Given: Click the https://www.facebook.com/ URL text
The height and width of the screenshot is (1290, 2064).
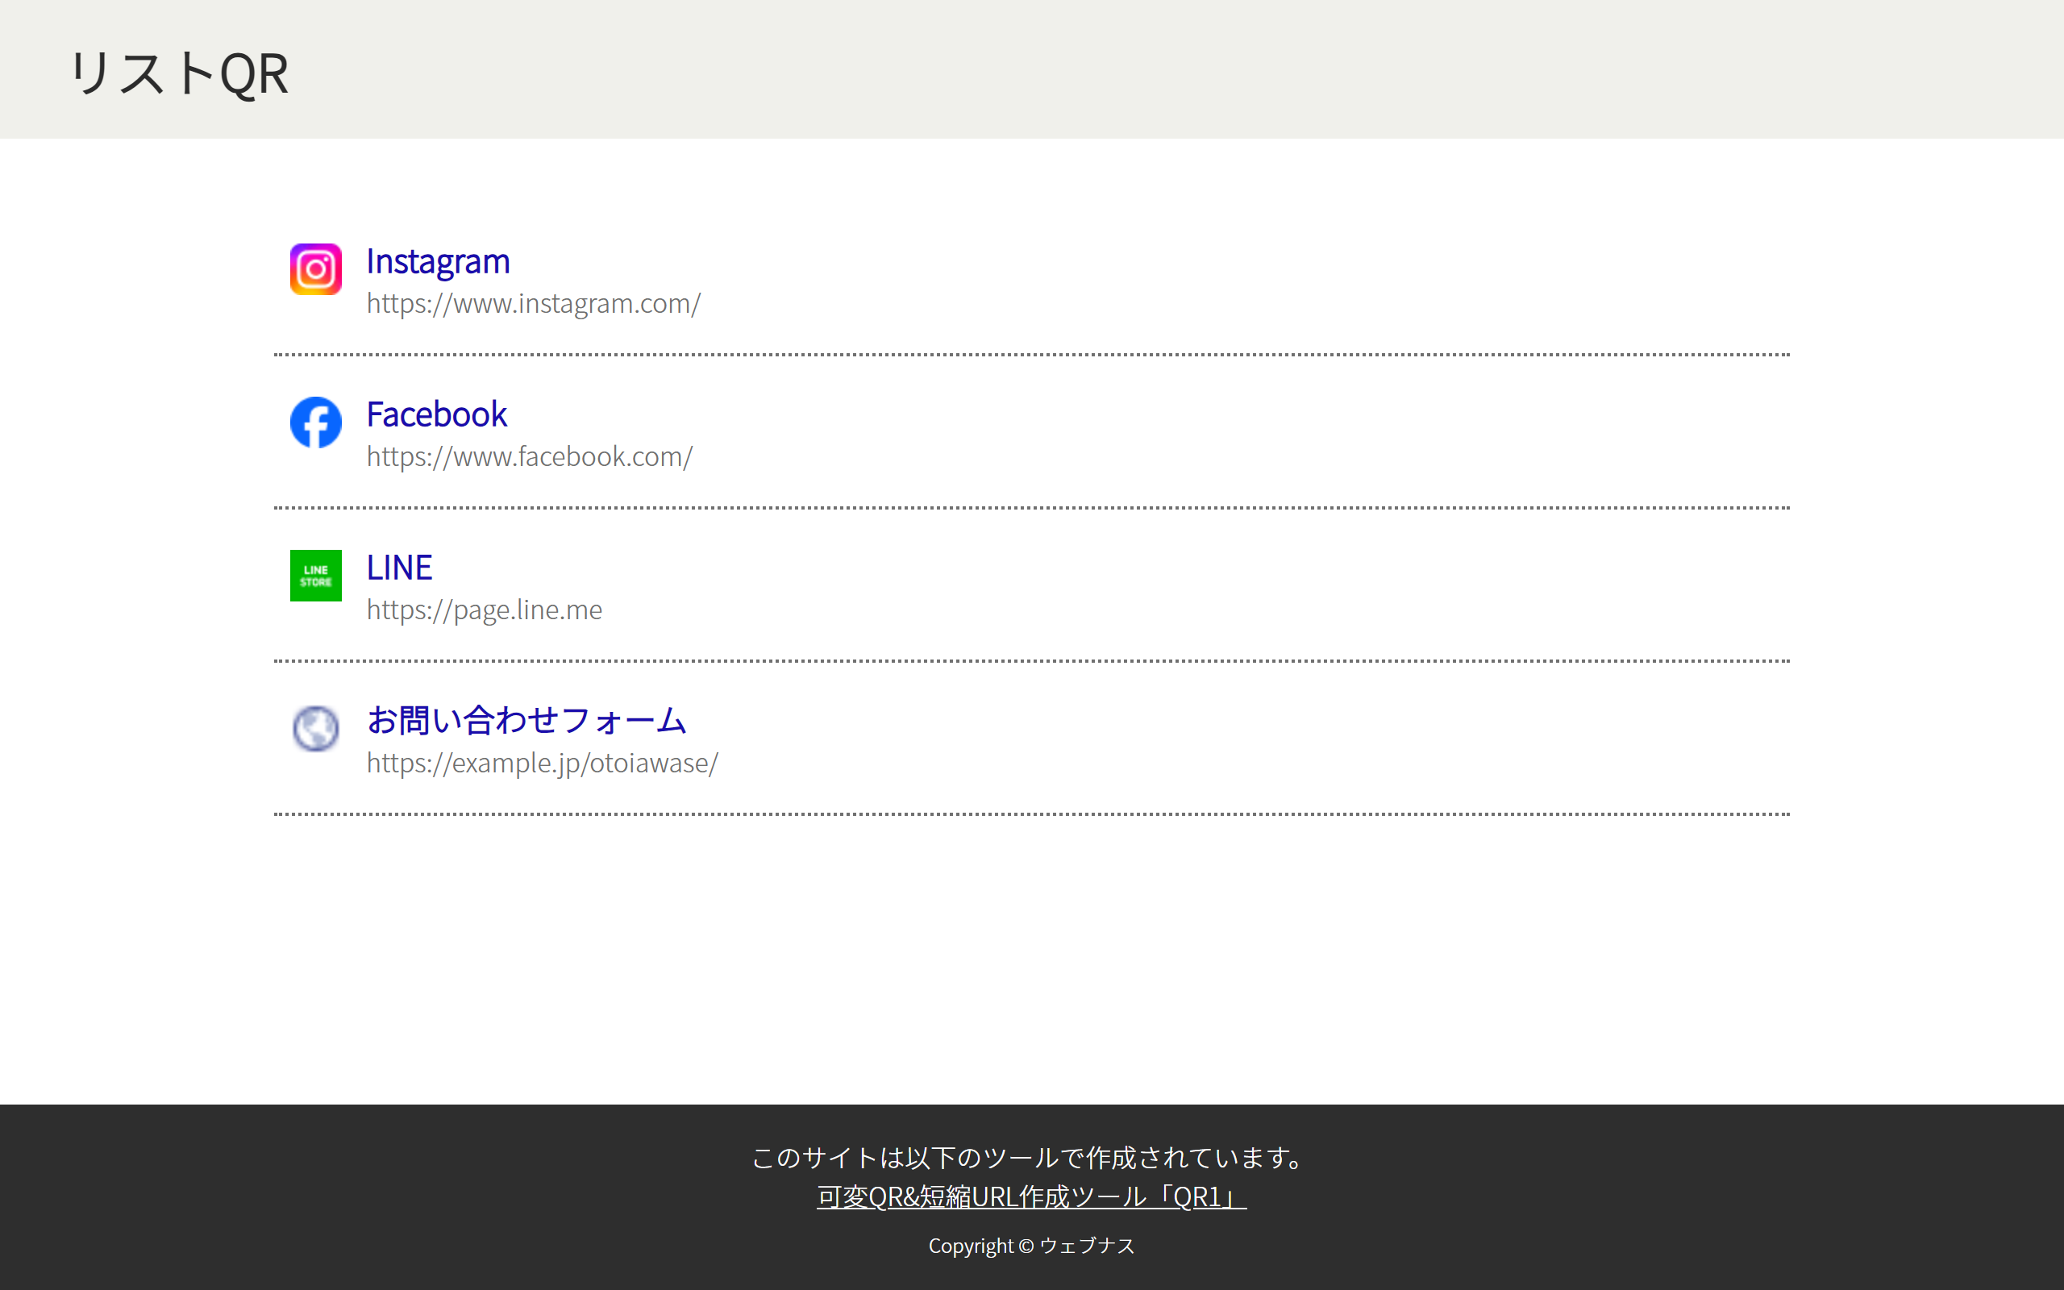Looking at the screenshot, I should [x=530, y=457].
